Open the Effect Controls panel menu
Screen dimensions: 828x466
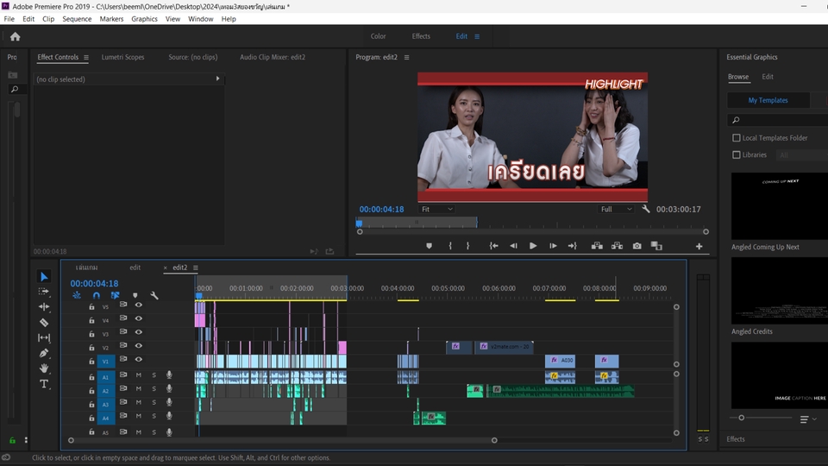[x=85, y=58]
